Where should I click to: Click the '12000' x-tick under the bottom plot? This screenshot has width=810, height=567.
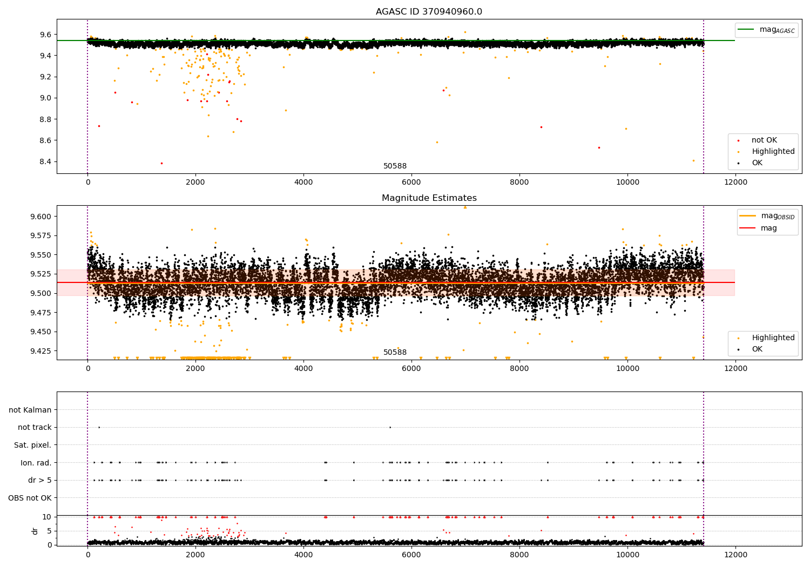click(735, 555)
